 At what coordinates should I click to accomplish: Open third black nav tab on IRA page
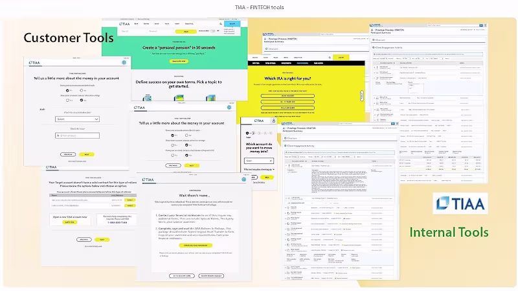(x=286, y=63)
